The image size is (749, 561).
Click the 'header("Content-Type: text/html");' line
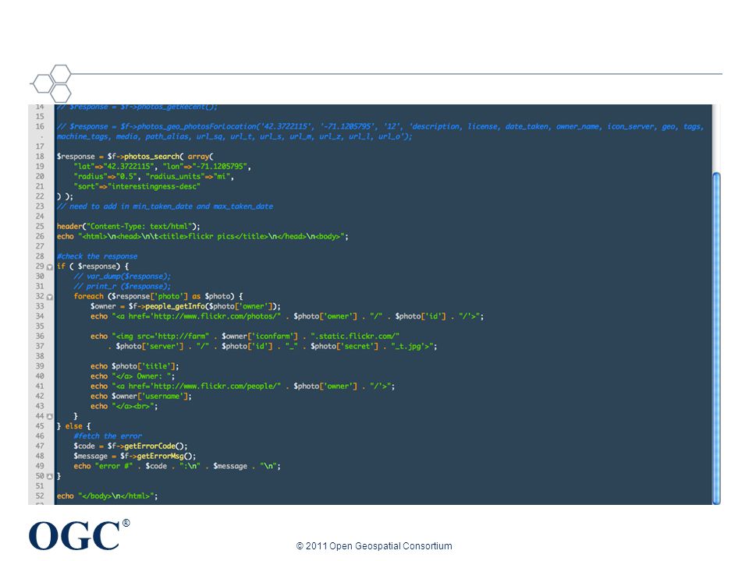[x=129, y=226]
